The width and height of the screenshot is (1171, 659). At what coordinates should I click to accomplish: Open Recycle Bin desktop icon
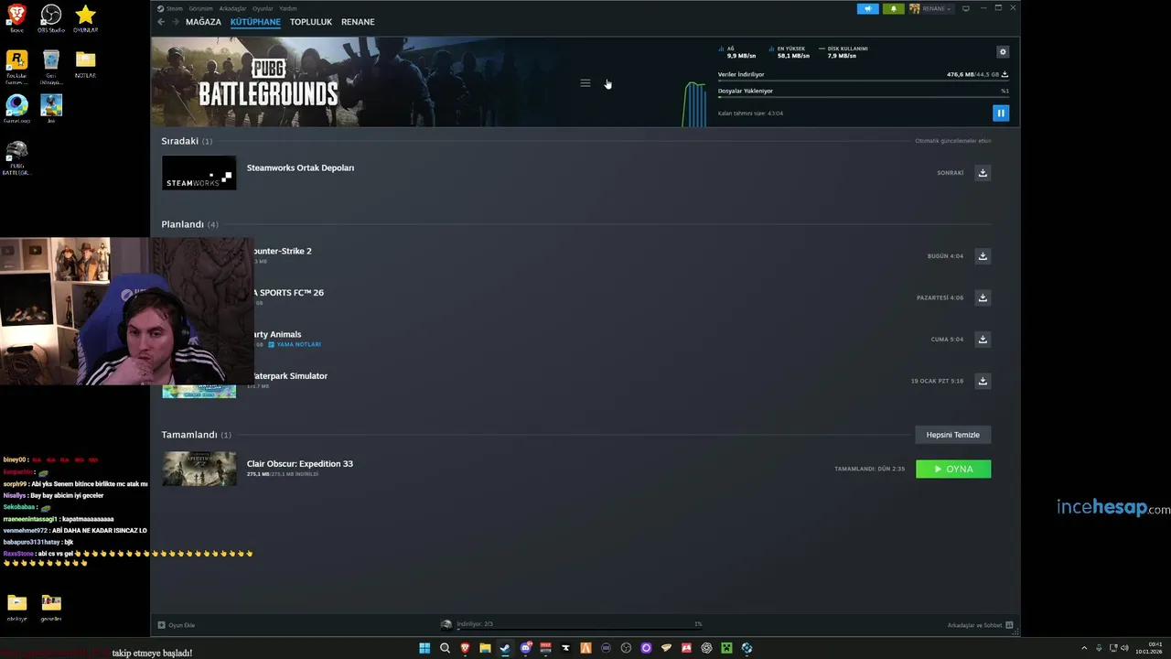tap(51, 66)
